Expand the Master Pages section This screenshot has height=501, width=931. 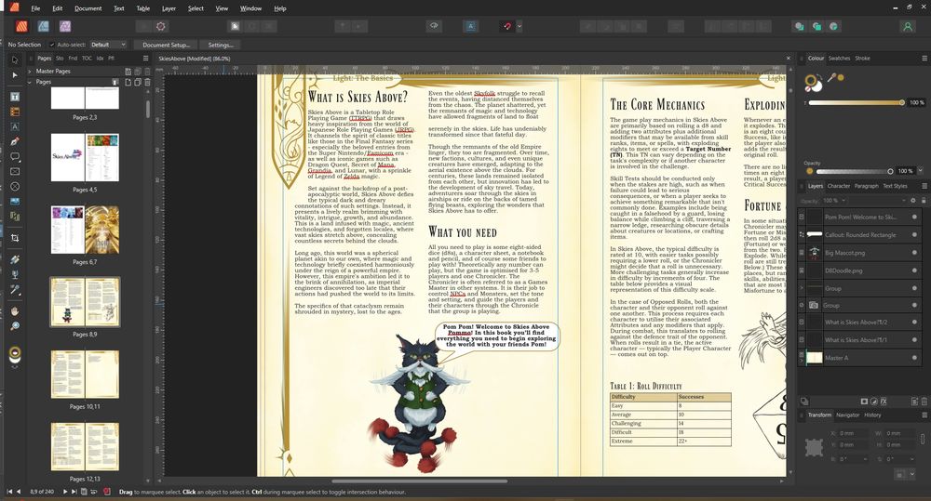tap(29, 71)
